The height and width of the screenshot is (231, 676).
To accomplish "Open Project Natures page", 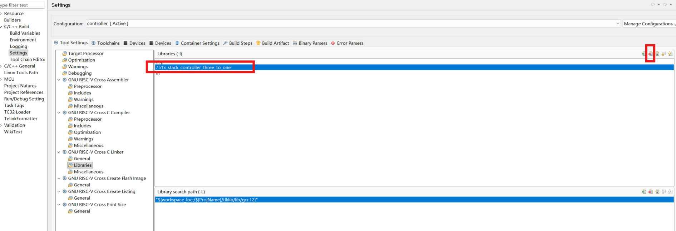I will (x=20, y=86).
